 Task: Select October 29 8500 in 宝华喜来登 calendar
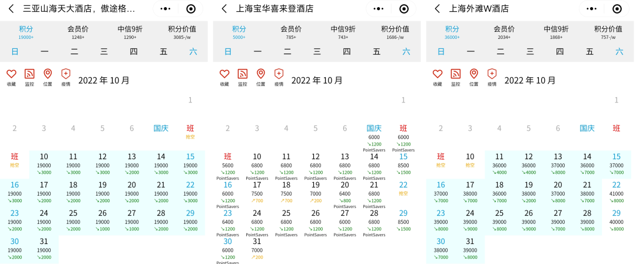[x=403, y=221]
